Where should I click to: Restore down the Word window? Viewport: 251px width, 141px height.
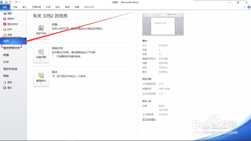point(238,3)
